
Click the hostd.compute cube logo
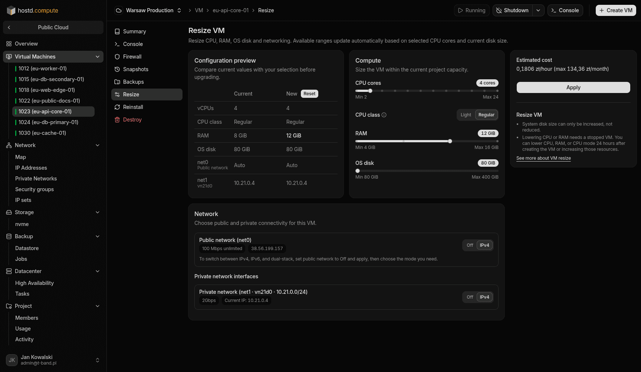pyautogui.click(x=11, y=10)
